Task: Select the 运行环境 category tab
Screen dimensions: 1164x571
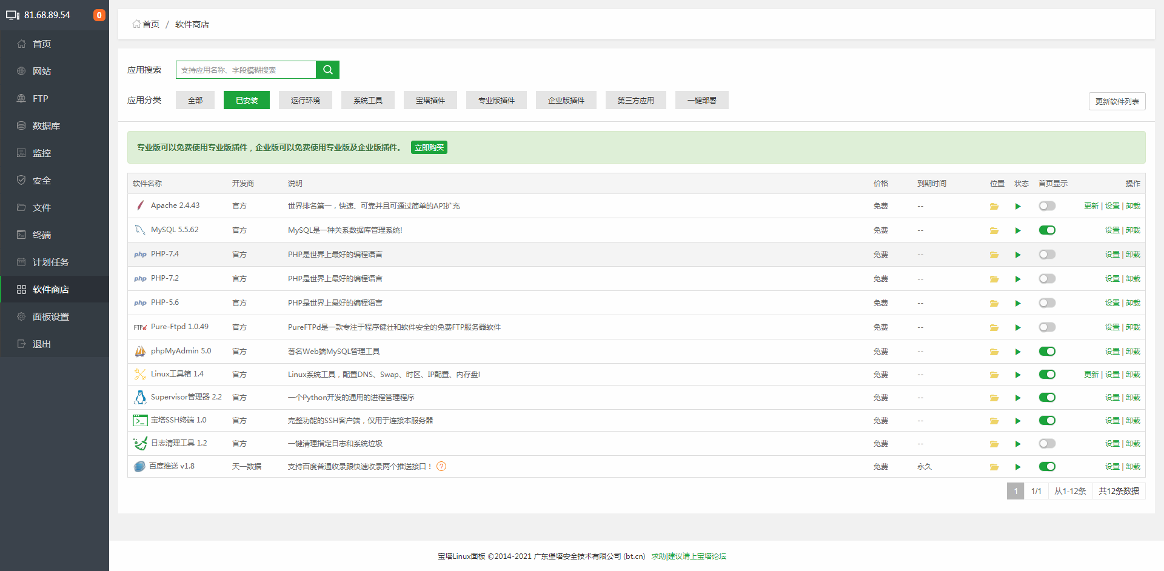Action: click(x=306, y=100)
